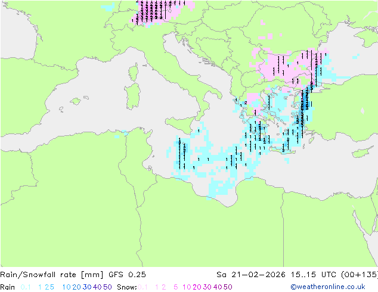Screen dimensions: 378x292
Task: Click the 'Snow:' legend label
Action: click(127, 287)
